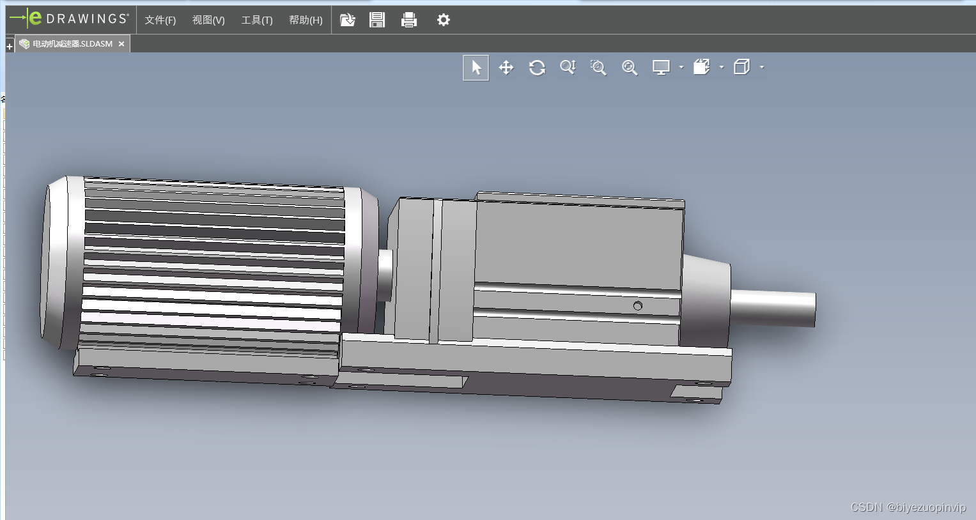
Task: Click the plus button left of tab
Action: [x=10, y=47]
